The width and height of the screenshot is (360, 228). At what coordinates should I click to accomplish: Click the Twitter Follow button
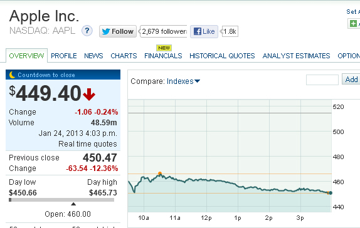coord(118,31)
